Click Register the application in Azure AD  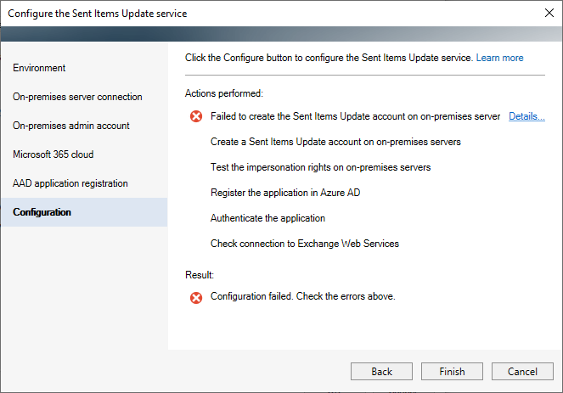point(285,193)
